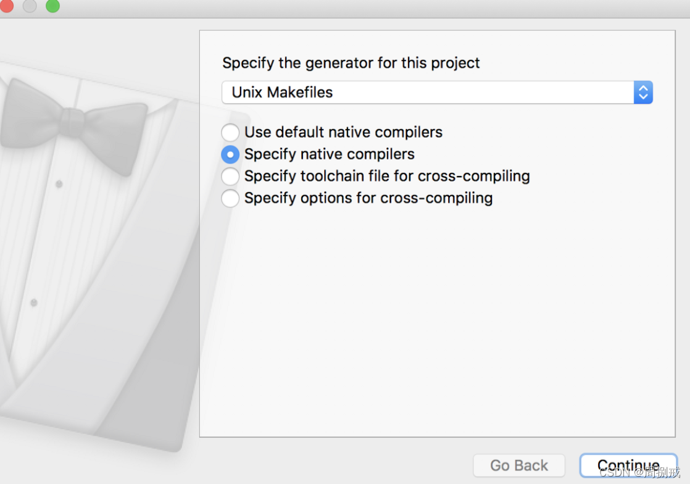Click the blue up-down arrows of generator selector
Viewport: 690px width, 484px height.
point(643,93)
